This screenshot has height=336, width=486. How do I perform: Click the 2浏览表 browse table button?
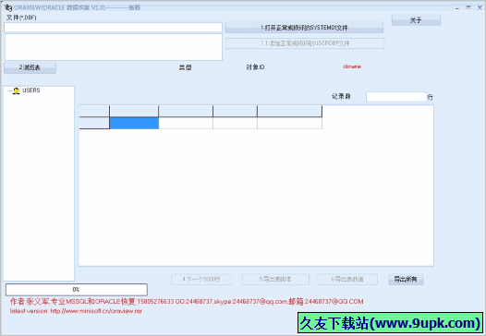(30, 67)
